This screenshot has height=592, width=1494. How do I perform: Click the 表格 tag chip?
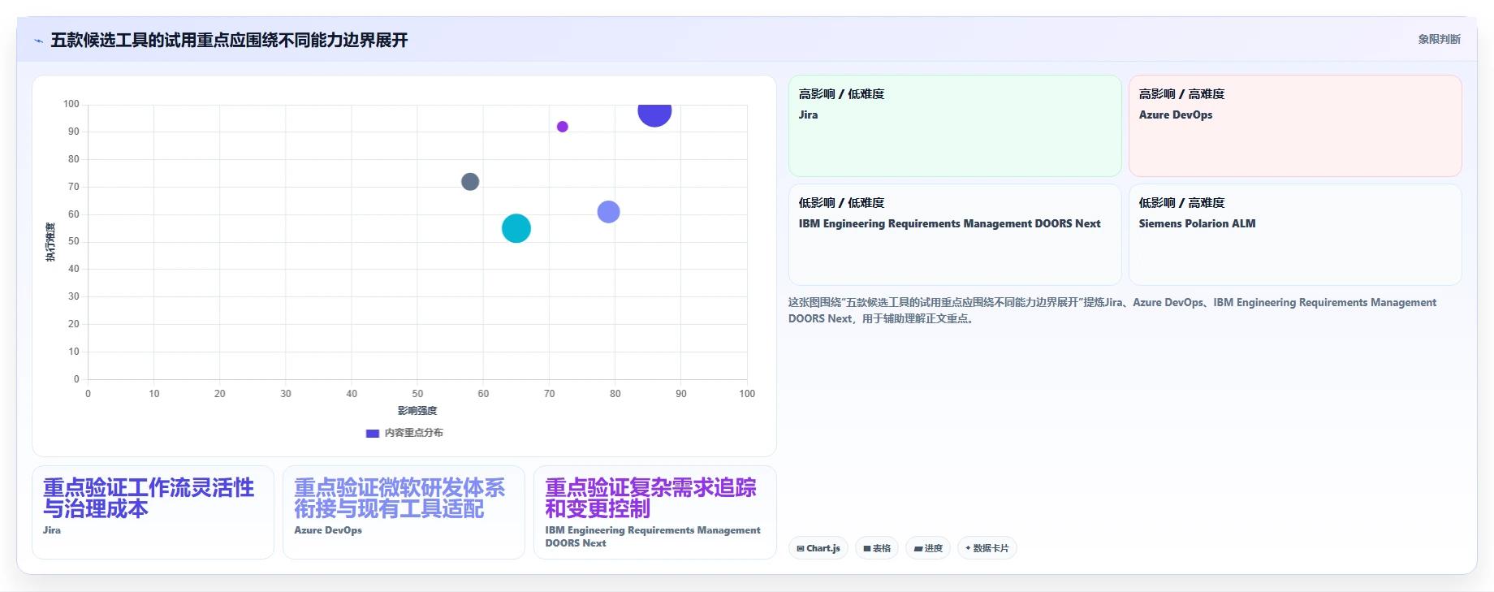(877, 548)
